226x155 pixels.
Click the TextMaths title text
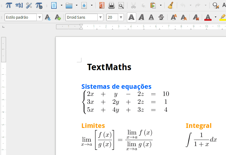coord(109,67)
